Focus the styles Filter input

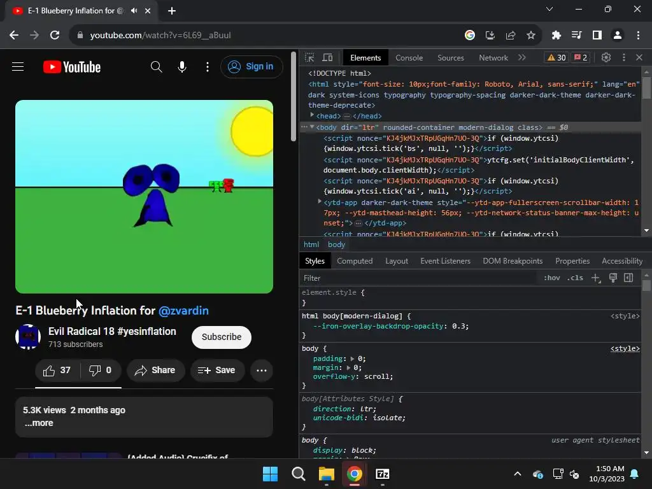[418, 278]
